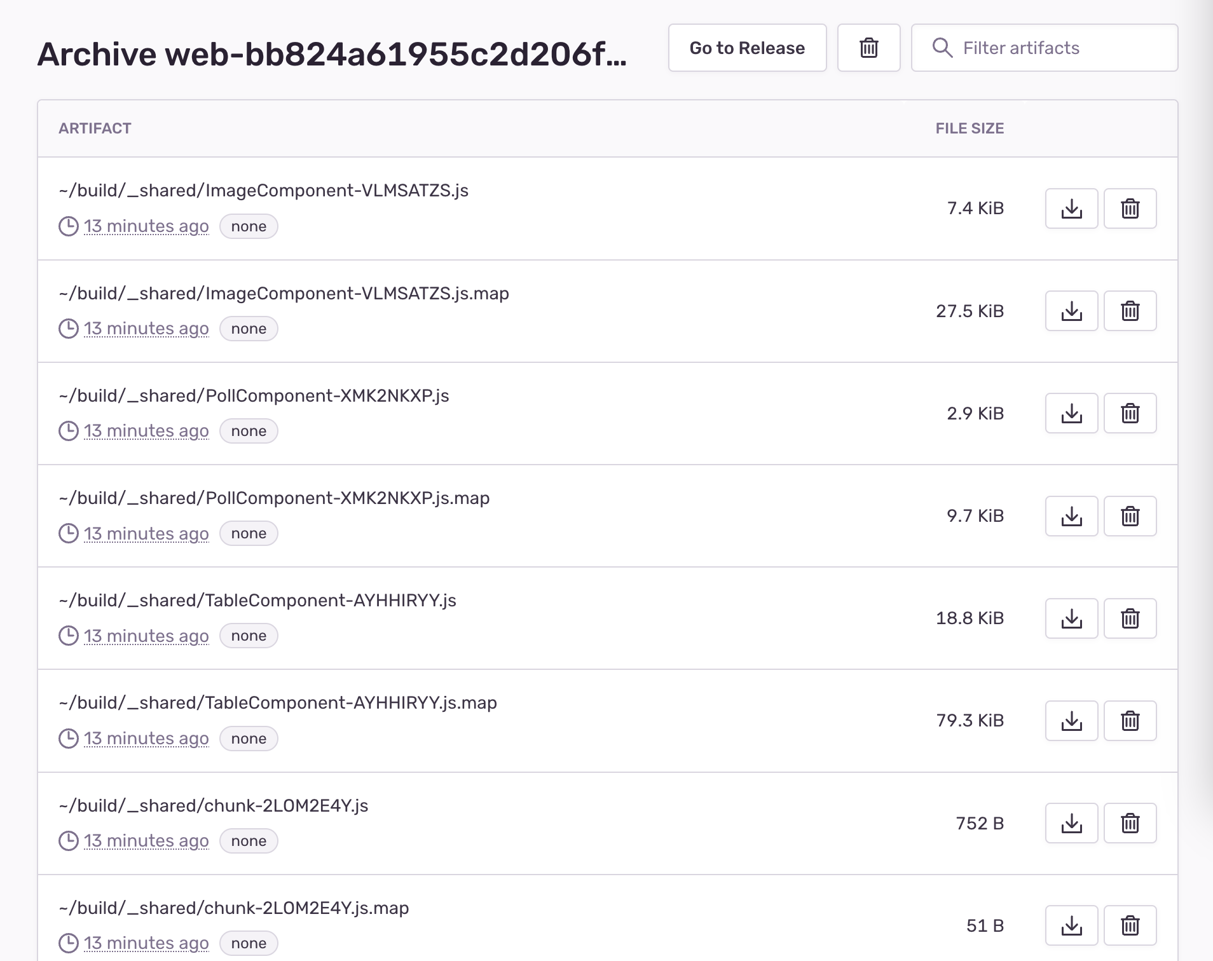This screenshot has width=1213, height=961.
Task: Download chunk-2LOM2E4Y.js.map artifact
Action: (1071, 925)
